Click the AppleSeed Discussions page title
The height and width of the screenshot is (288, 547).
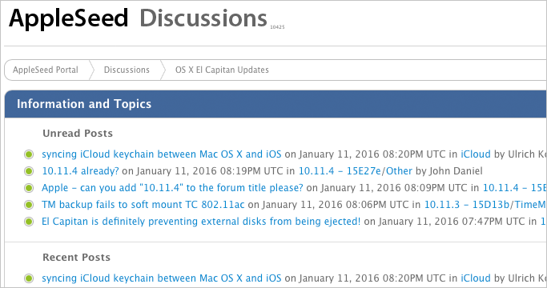click(x=138, y=18)
